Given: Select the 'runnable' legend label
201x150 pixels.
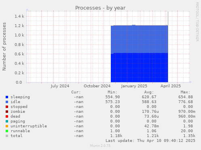Looking at the screenshot, I should [20, 131].
